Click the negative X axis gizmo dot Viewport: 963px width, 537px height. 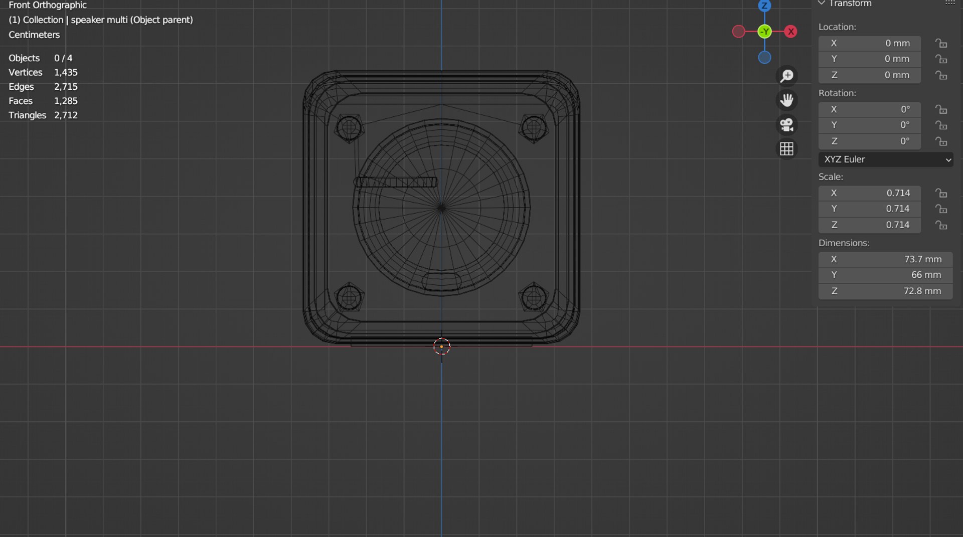(x=738, y=32)
